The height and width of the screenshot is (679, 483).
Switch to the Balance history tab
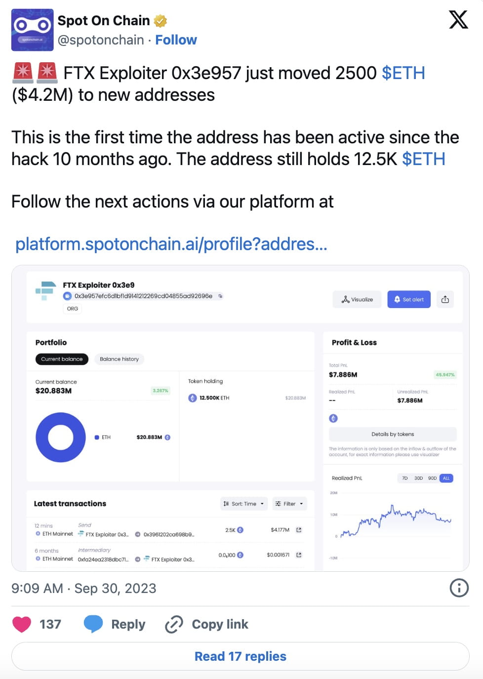[x=119, y=359]
